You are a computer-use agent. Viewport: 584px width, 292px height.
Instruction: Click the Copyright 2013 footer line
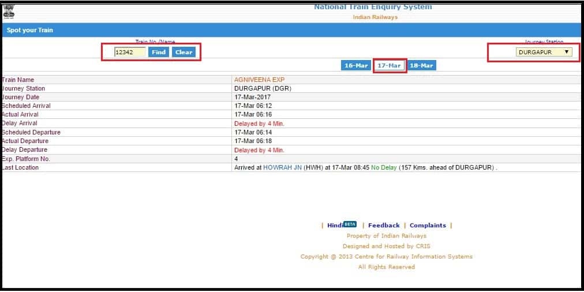pos(386,257)
